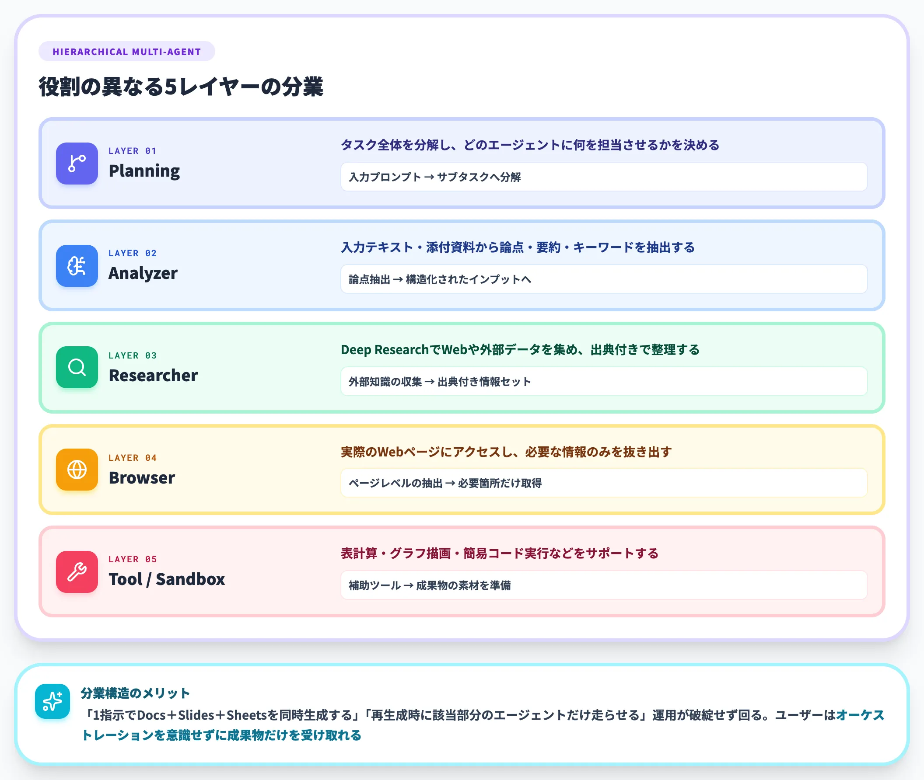Click the description 入力テキスト・添付資料から論点…
This screenshot has width=924, height=780.
(x=518, y=247)
